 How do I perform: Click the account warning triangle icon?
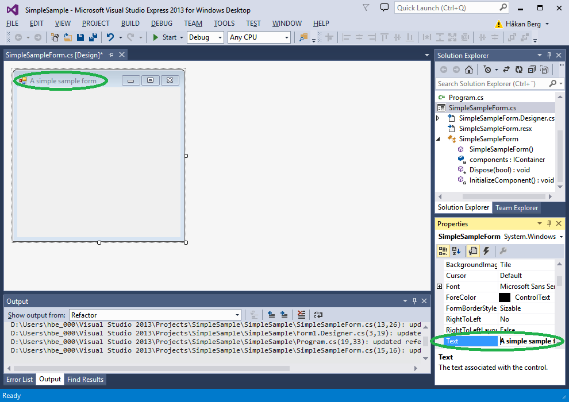499,24
